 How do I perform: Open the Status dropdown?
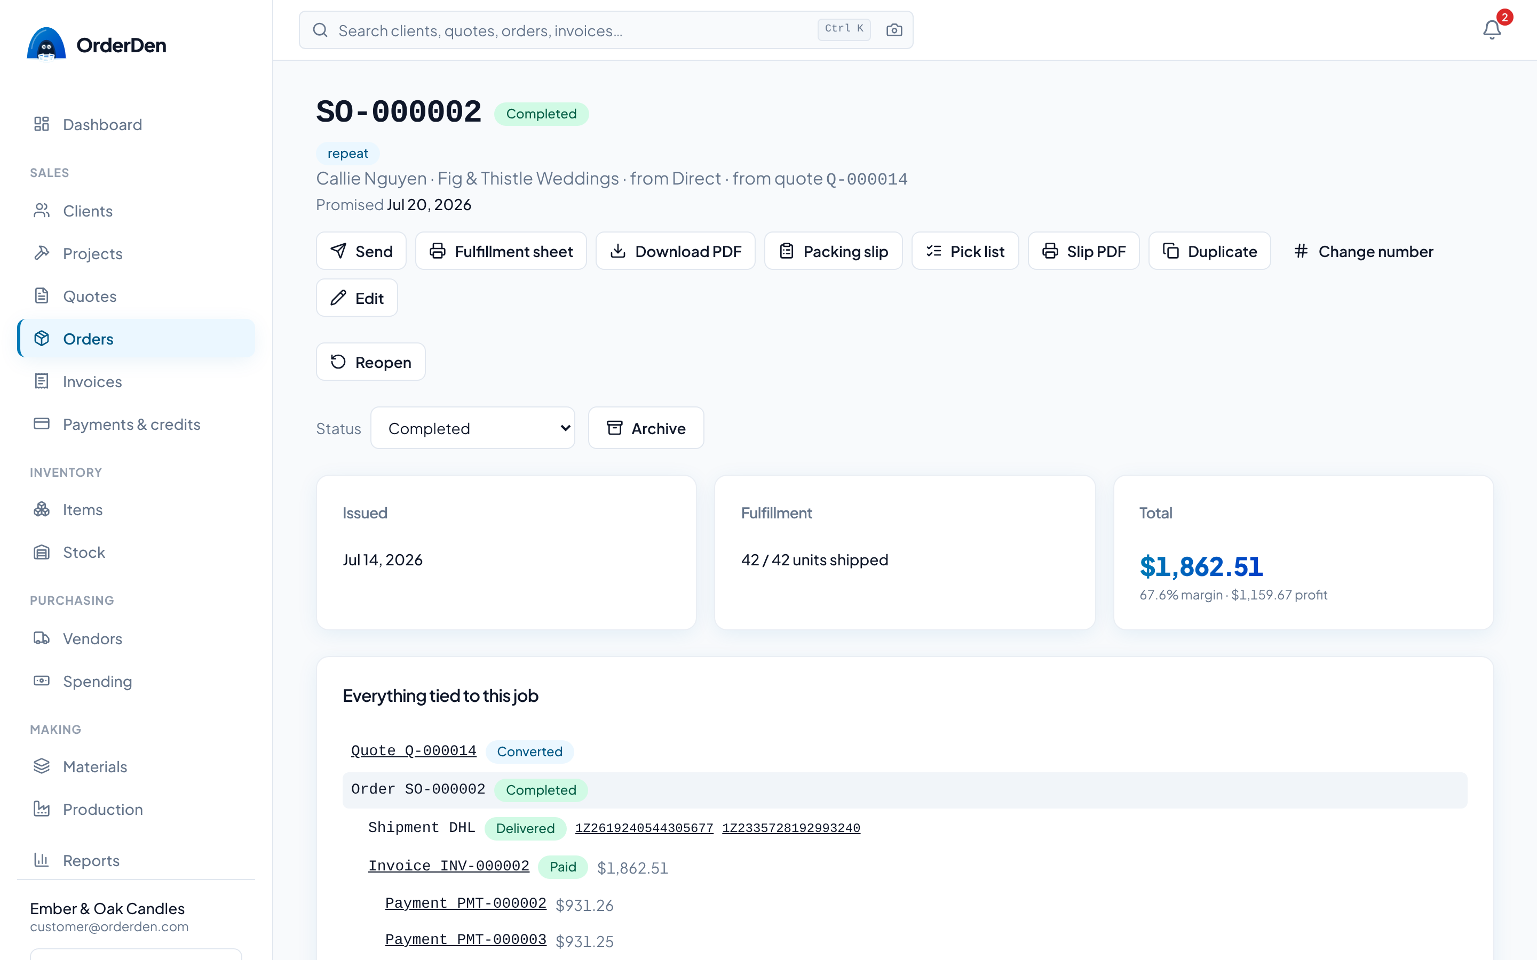472,428
